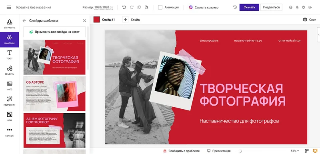The height and width of the screenshot is (154, 320).
Task: Open the hamburger main menu
Action: click(x=9, y=7)
